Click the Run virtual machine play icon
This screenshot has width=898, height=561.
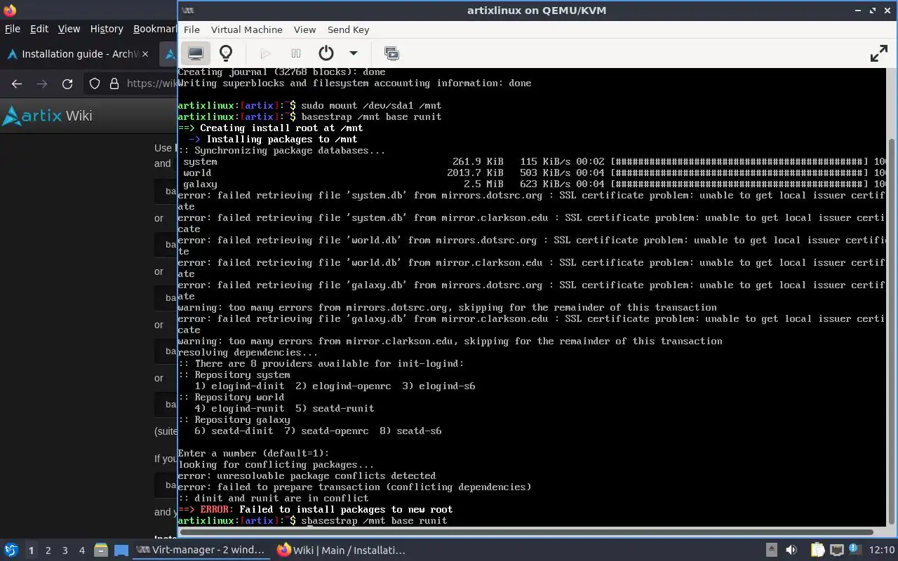click(265, 53)
